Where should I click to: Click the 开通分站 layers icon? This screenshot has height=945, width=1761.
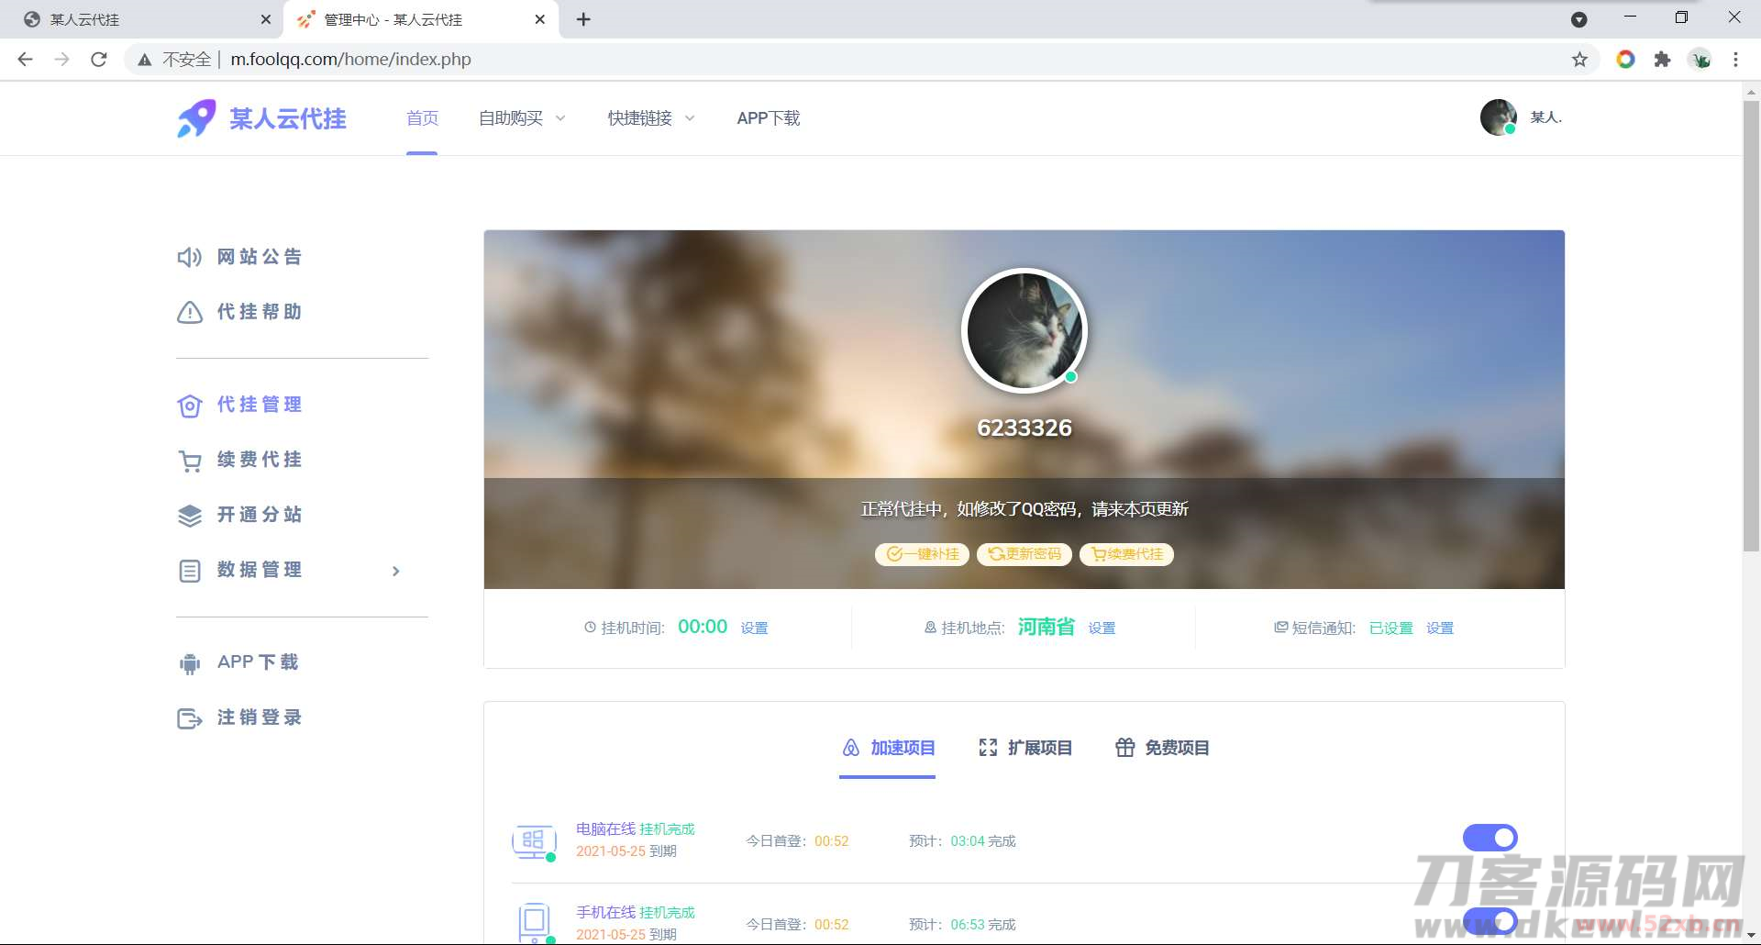point(188,516)
